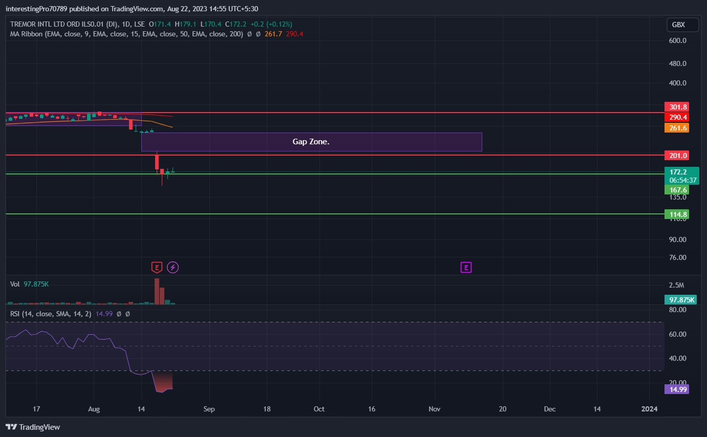Click the 172.2 current price label
Screen dimensions: 707x437
click(679, 172)
